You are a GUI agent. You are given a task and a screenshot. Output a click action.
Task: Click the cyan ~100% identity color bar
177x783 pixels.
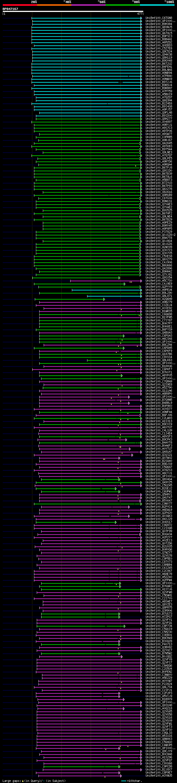[157, 5]
